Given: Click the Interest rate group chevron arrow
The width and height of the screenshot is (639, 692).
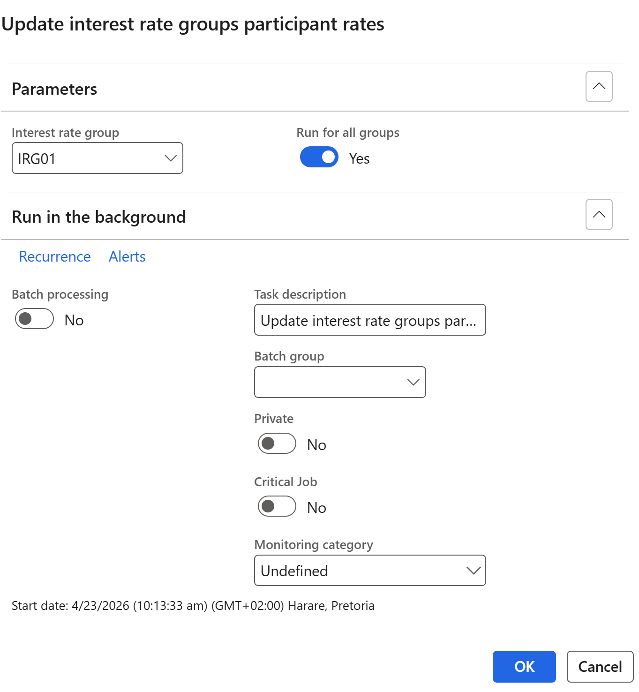Looking at the screenshot, I should point(171,158).
